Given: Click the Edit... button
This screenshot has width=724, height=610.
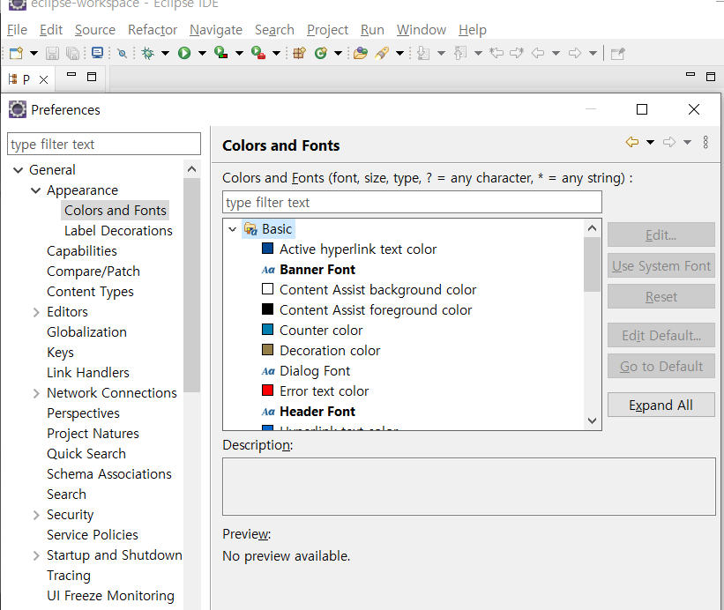Looking at the screenshot, I should point(661,234).
